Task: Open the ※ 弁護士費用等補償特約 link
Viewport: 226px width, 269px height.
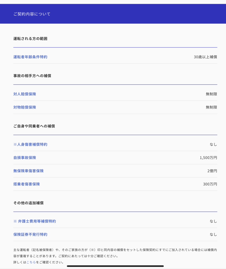Action: (x=34, y=221)
